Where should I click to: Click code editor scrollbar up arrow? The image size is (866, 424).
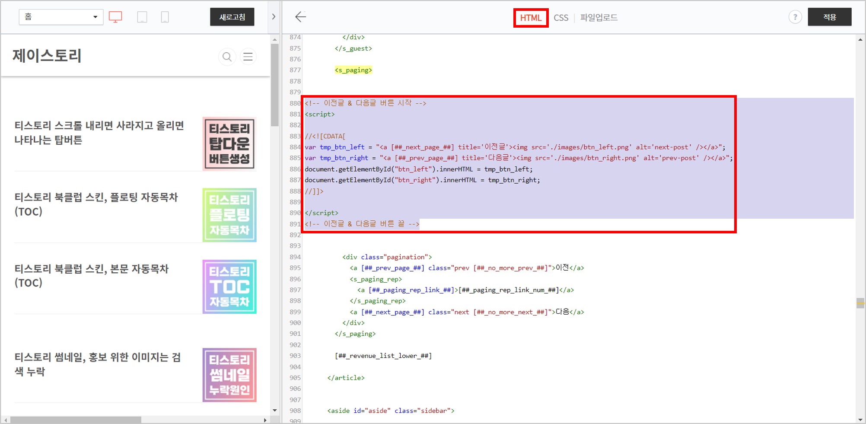pos(860,39)
